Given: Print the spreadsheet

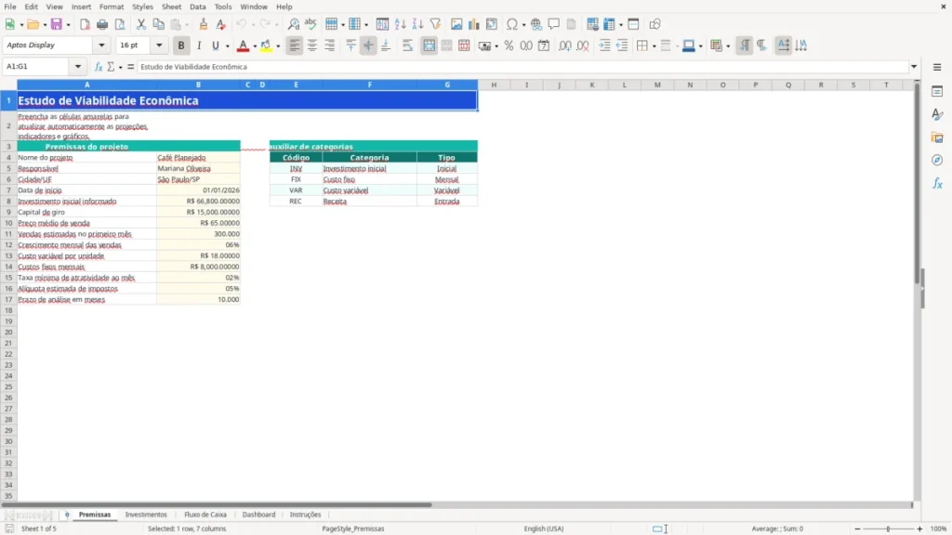Looking at the screenshot, I should click(x=102, y=24).
